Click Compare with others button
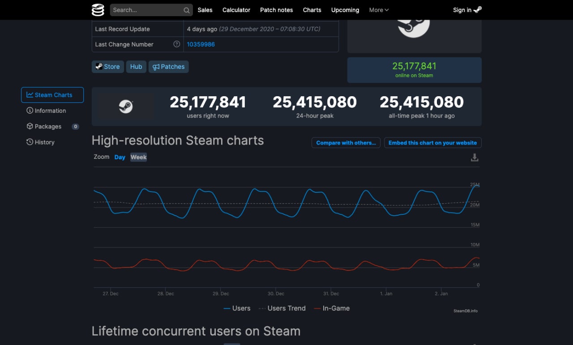573x345 pixels. pos(346,143)
